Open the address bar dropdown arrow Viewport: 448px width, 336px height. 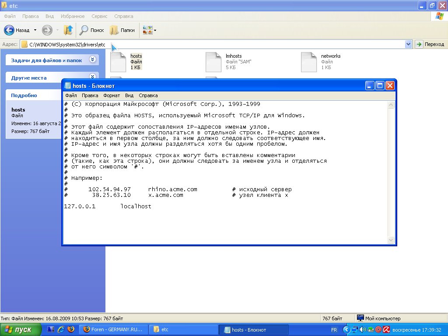408,44
